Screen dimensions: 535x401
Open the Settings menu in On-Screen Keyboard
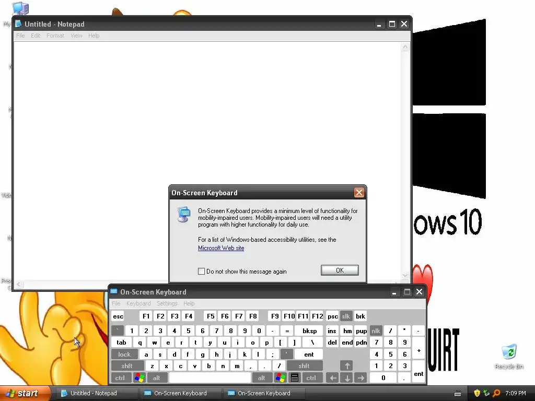click(x=167, y=303)
